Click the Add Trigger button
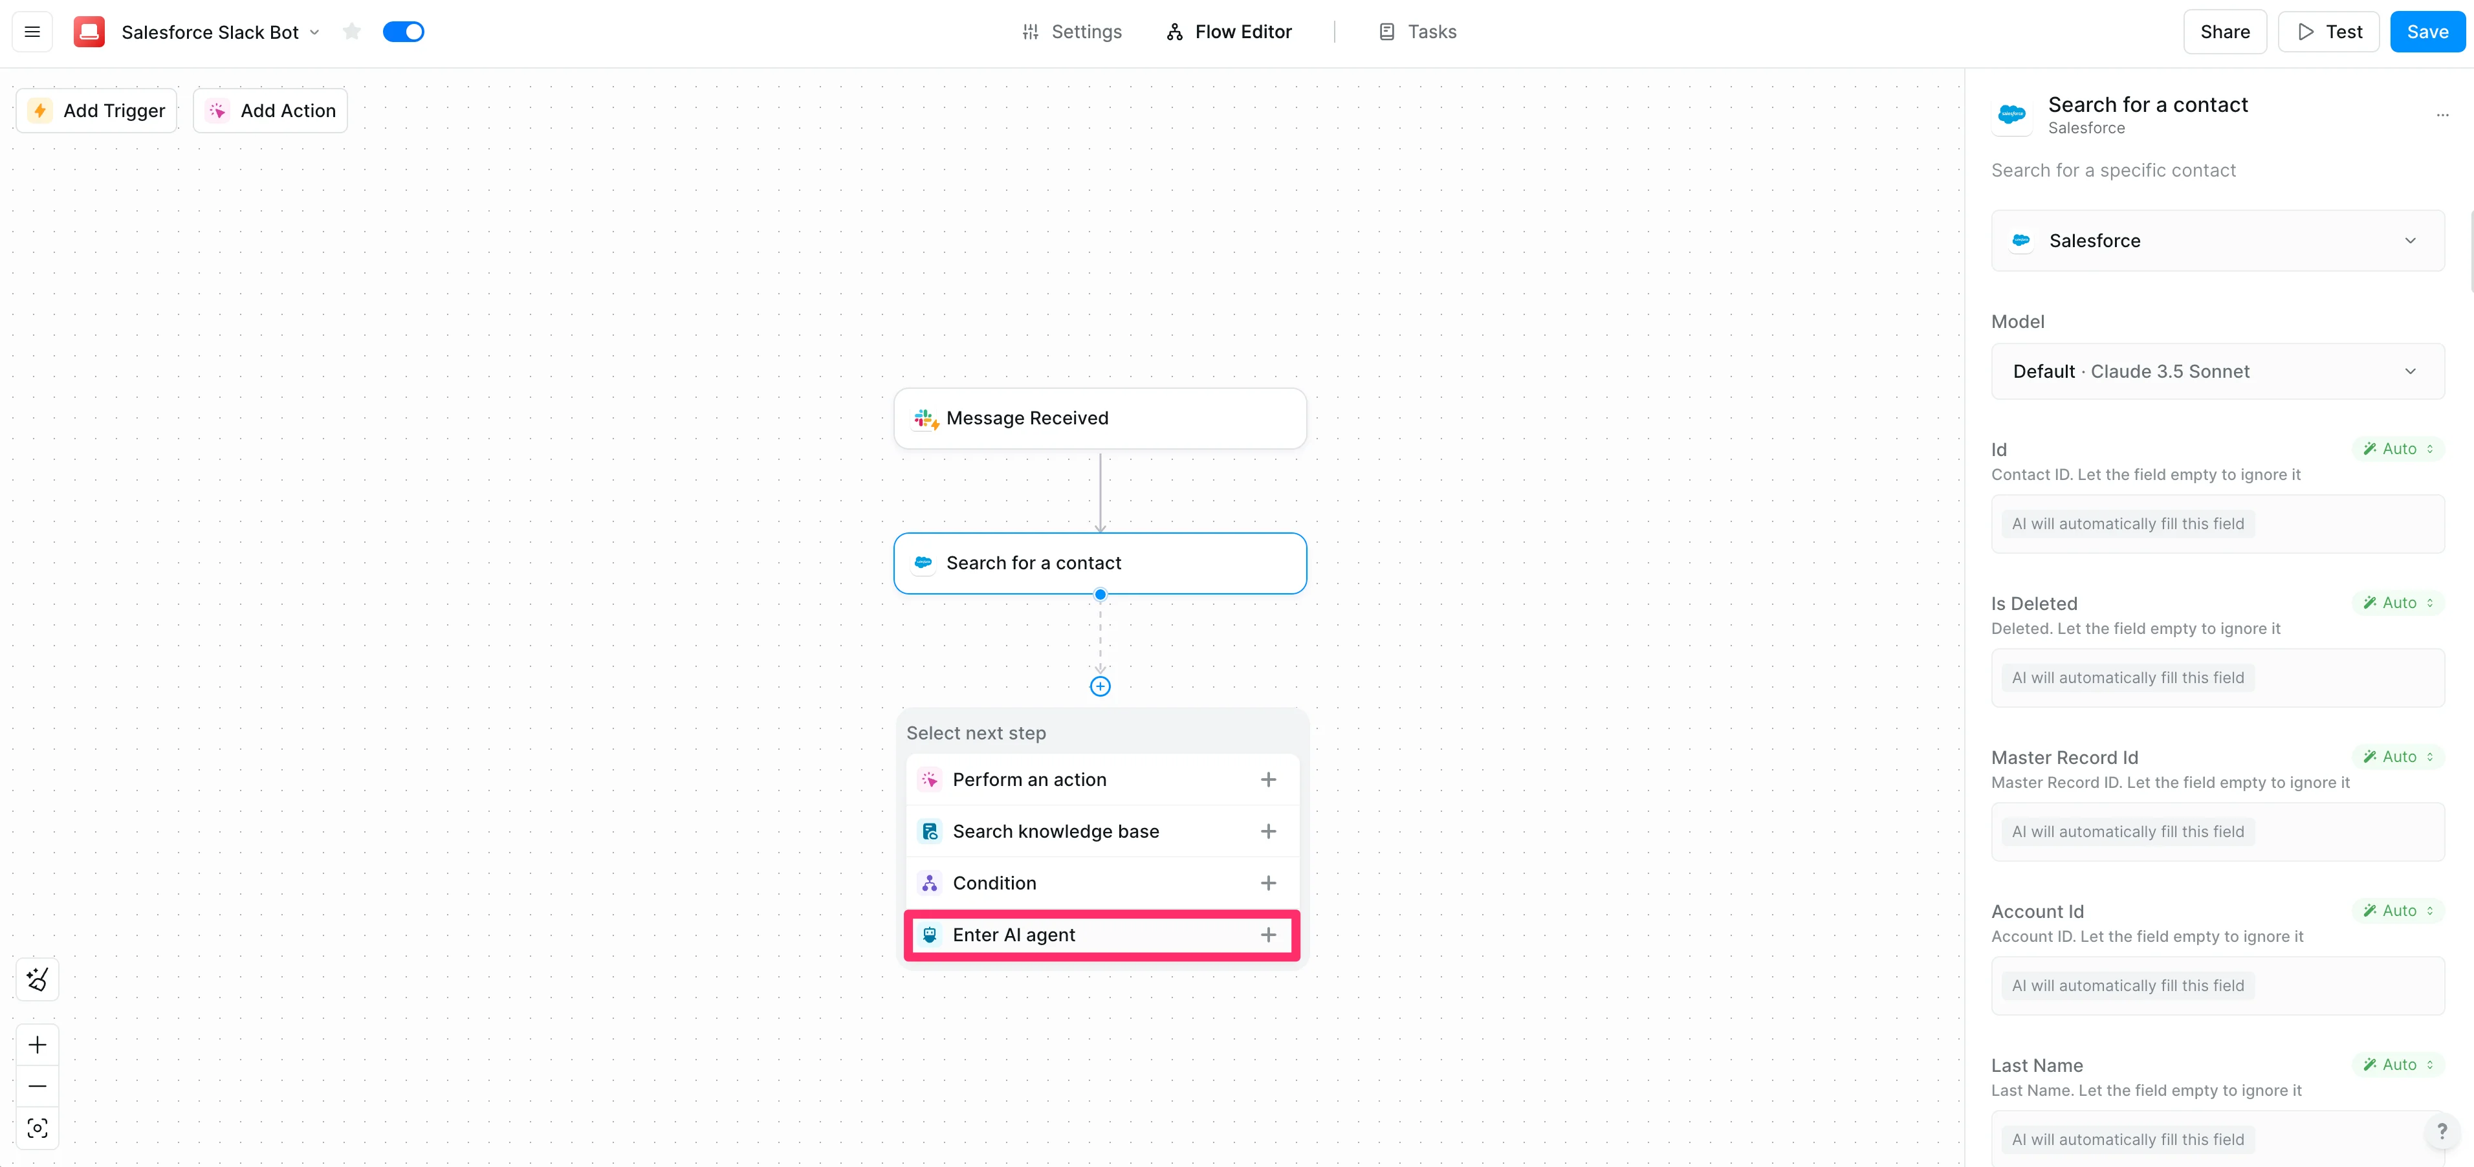 coord(97,111)
